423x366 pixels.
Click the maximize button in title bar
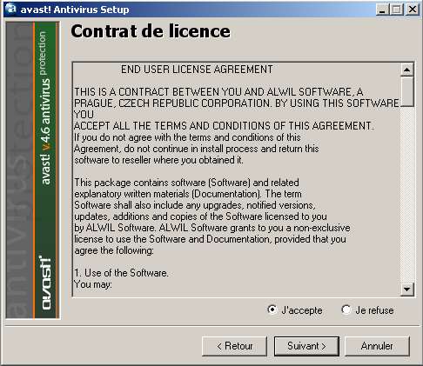click(397, 10)
